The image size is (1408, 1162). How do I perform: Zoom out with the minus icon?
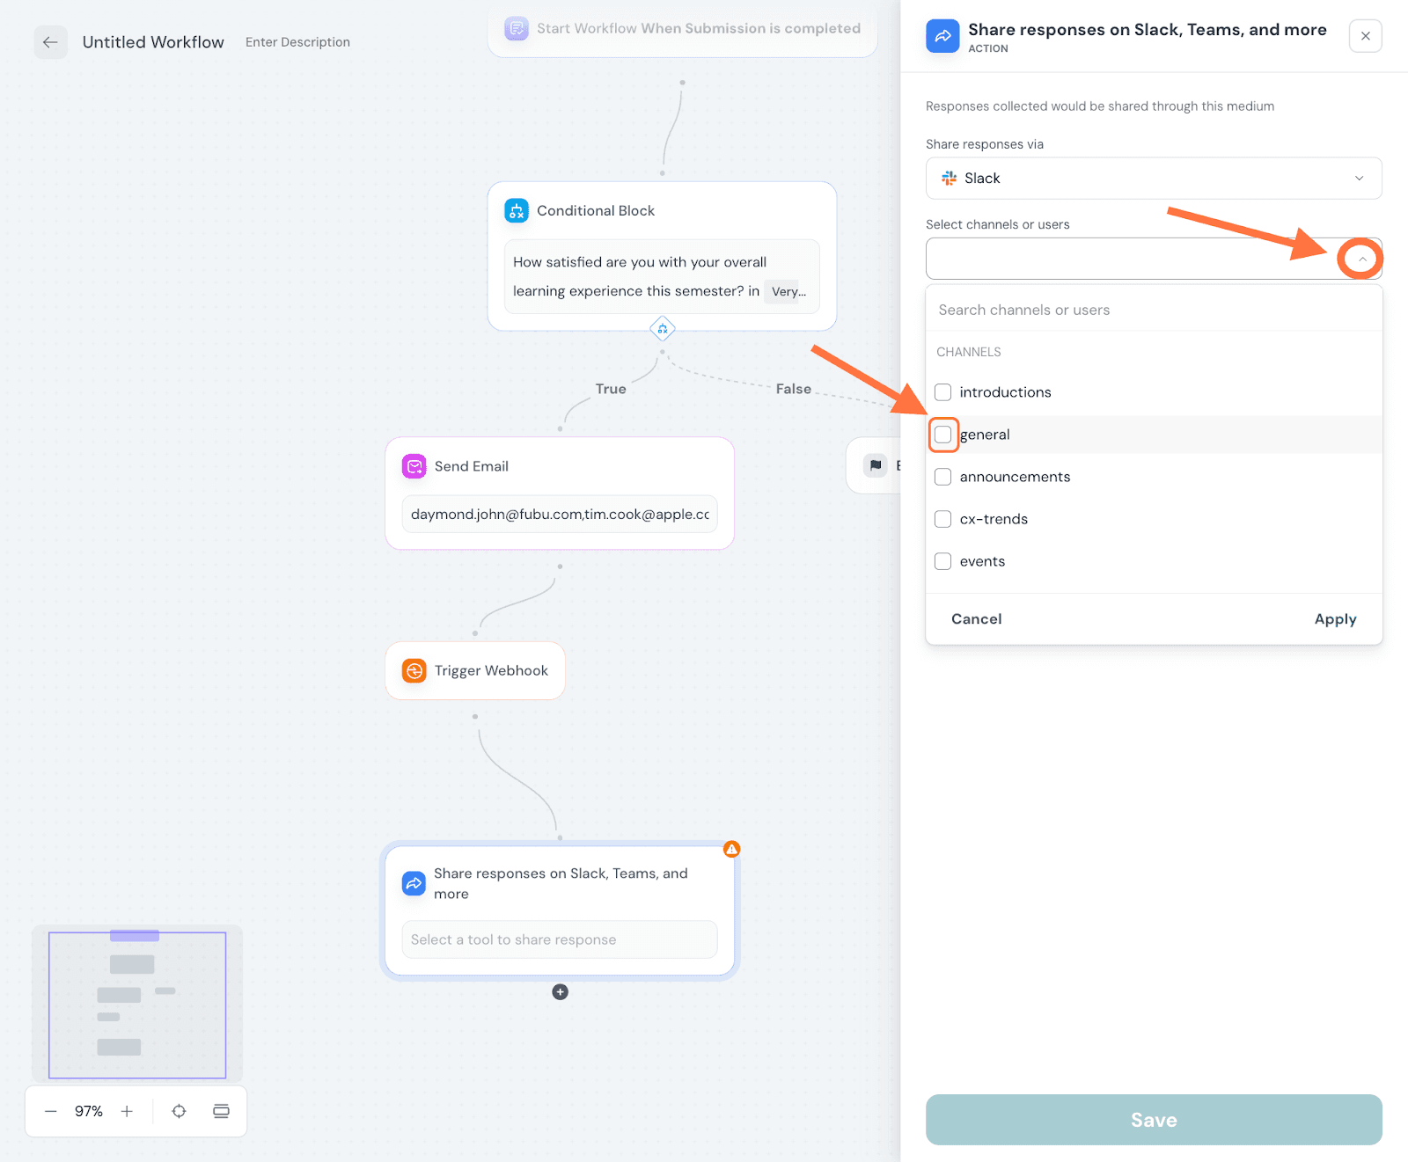[51, 1112]
